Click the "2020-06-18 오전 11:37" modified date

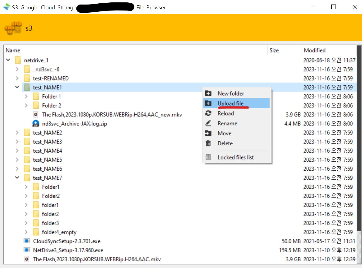point(330,60)
